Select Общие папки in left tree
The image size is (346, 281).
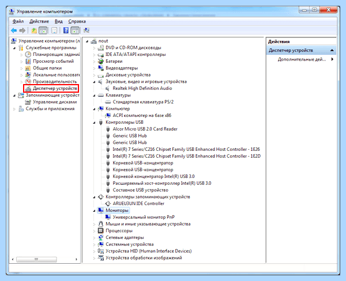click(47, 68)
